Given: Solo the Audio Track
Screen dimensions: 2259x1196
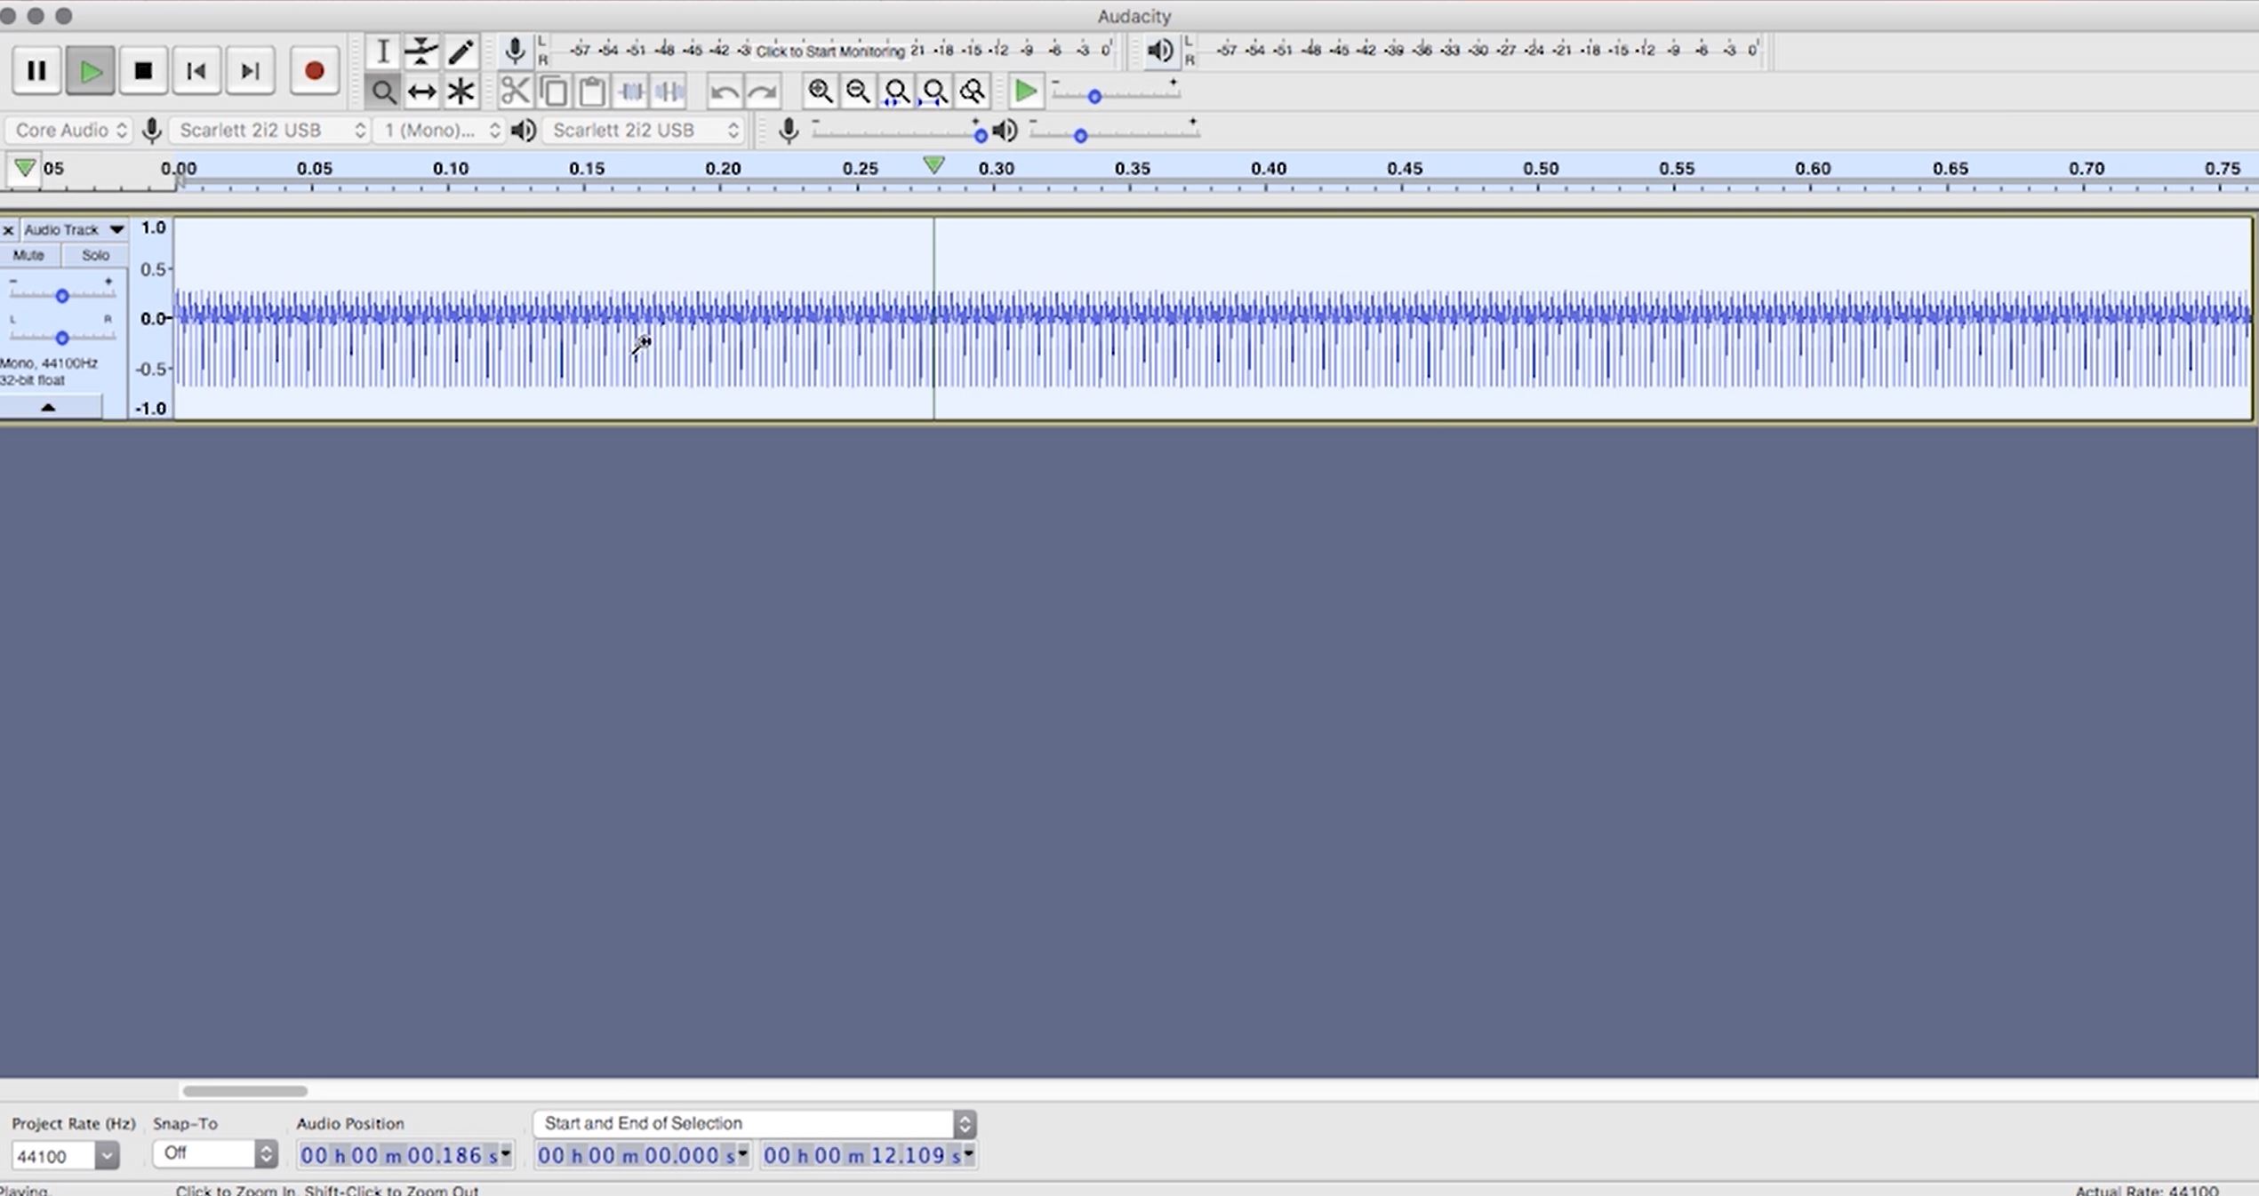Looking at the screenshot, I should (x=95, y=256).
